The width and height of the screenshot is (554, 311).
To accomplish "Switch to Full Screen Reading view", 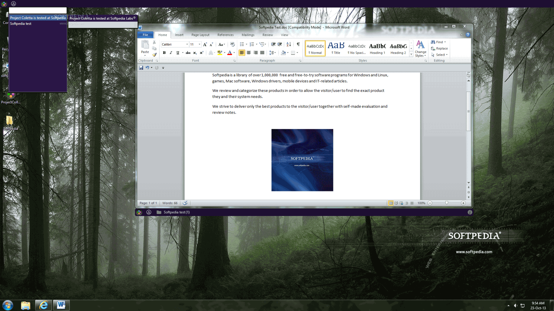I will click(396, 203).
